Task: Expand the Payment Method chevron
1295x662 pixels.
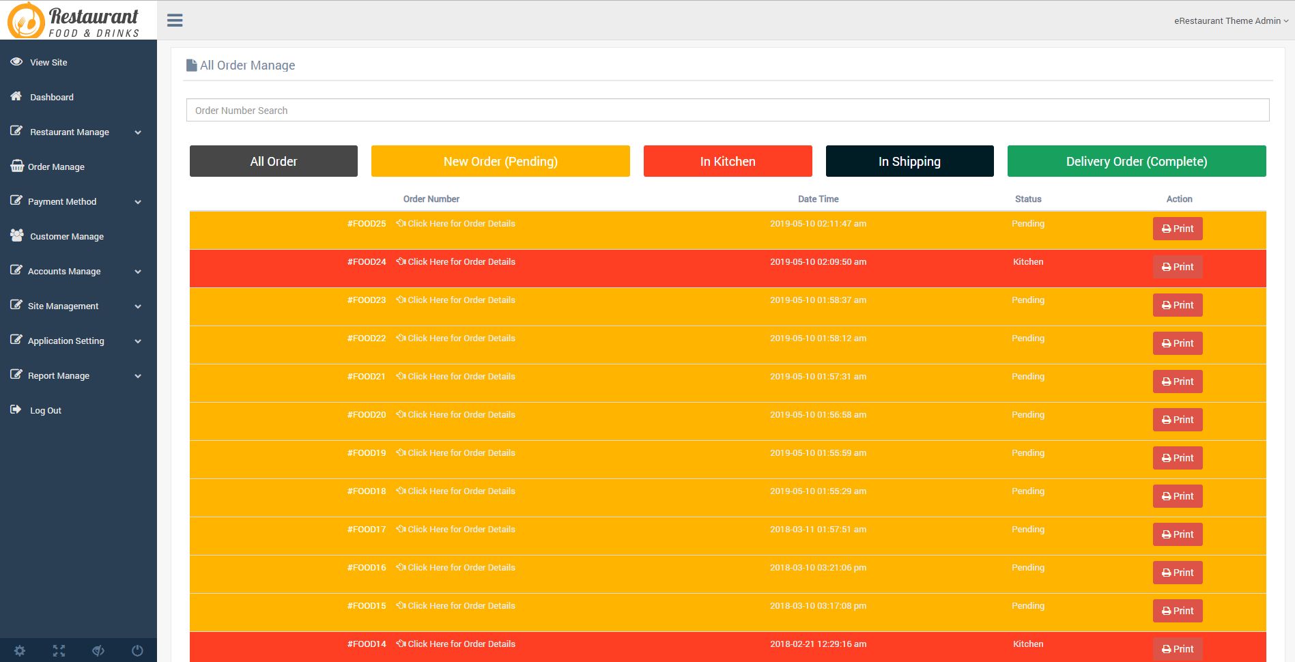Action: coord(138,202)
